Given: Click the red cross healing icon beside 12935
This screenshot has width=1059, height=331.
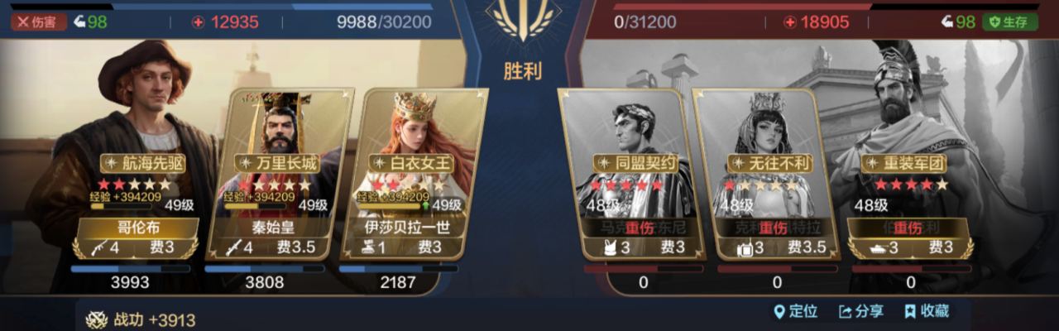Looking at the screenshot, I should point(198,22).
